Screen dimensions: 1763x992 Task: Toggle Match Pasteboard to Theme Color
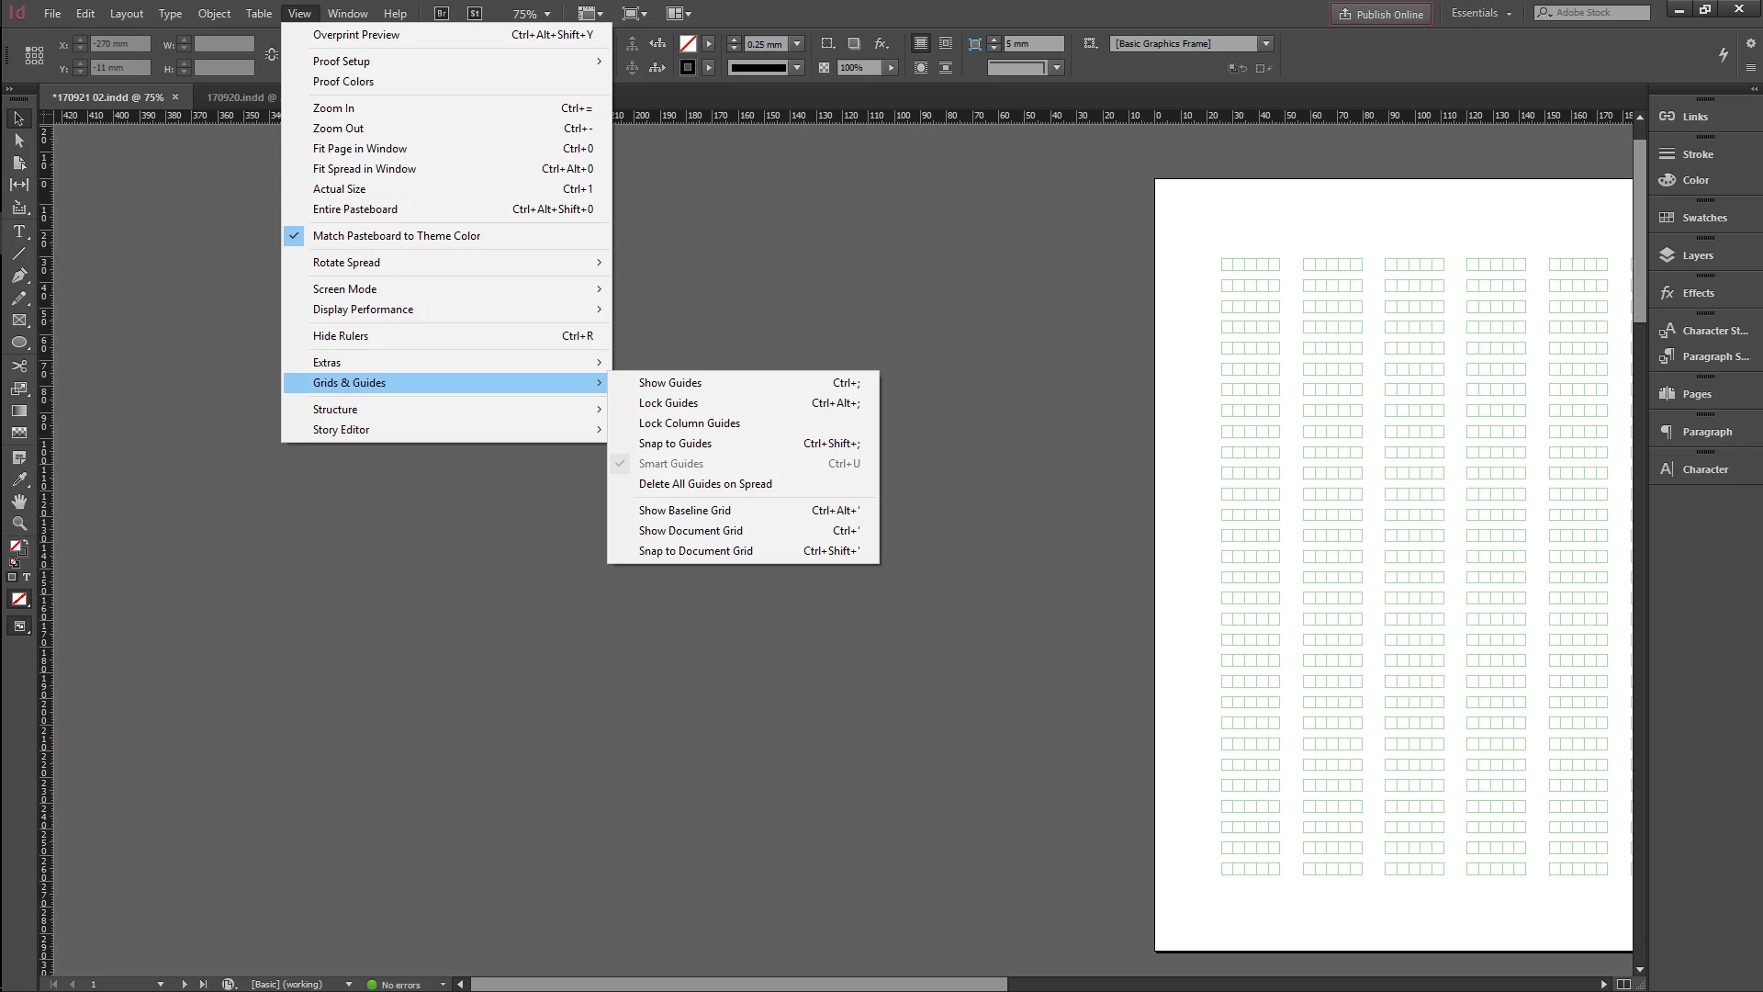tap(396, 236)
